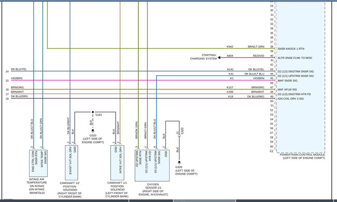The width and height of the screenshot is (337, 202).
Task: Click circuit code A804
Action: tap(230, 56)
